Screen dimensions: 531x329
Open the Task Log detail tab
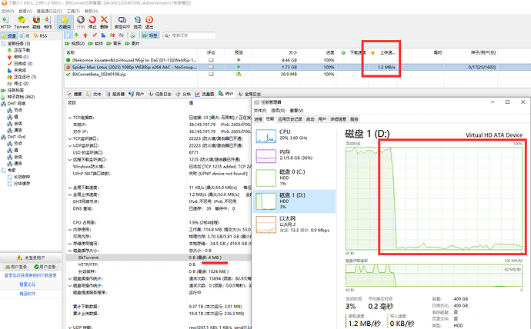coord(160,94)
